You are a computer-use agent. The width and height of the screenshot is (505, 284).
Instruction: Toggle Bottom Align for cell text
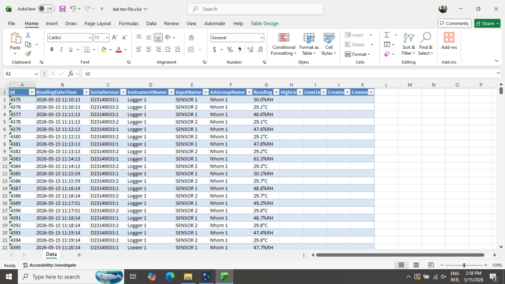[x=158, y=37]
